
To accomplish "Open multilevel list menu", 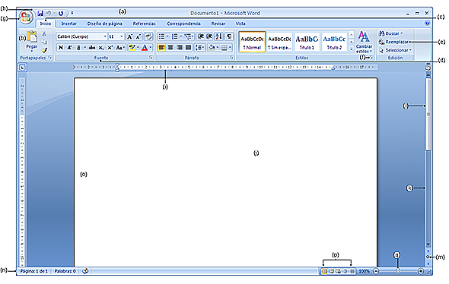I will [x=189, y=36].
